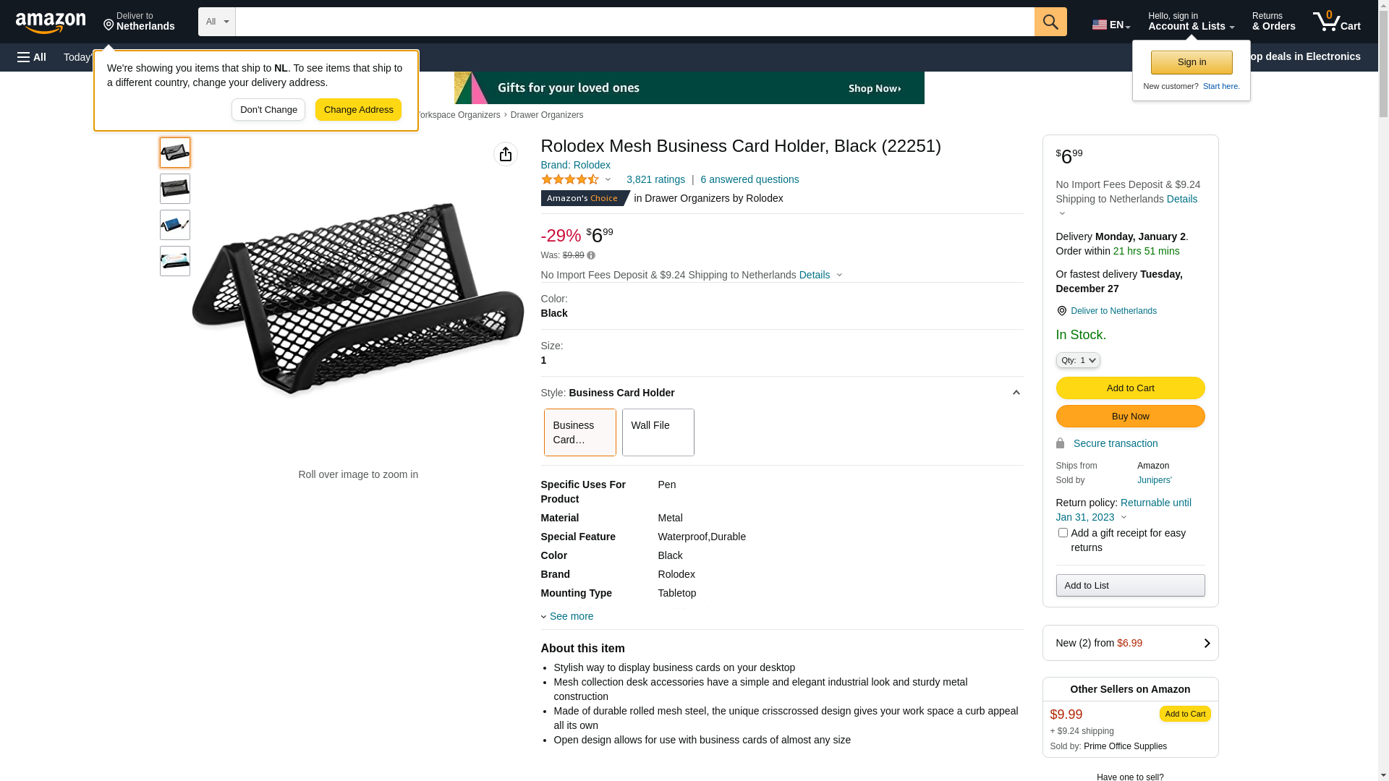Select the second product thumbnail image
This screenshot has width=1389, height=781.
tap(175, 189)
